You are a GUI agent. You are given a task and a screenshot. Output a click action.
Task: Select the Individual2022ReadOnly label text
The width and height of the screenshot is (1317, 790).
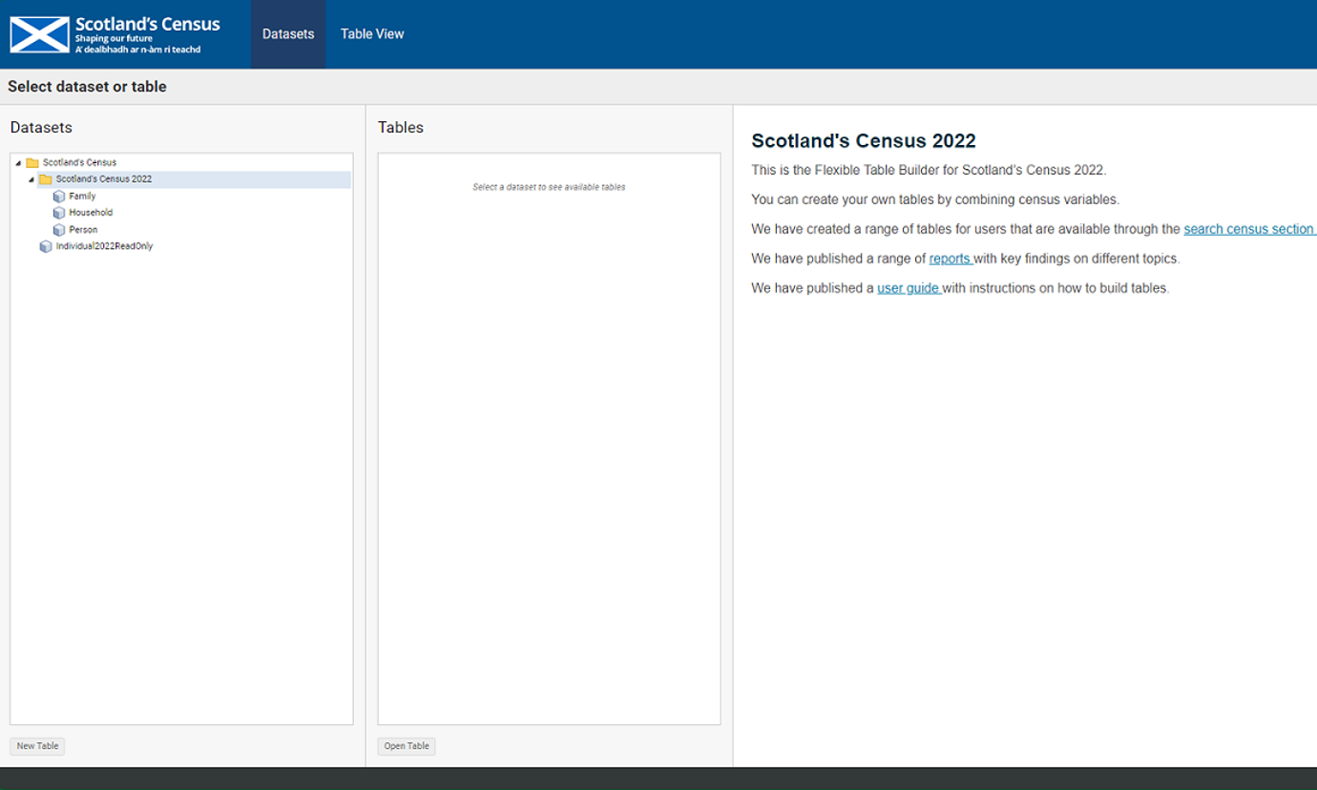[x=104, y=246]
